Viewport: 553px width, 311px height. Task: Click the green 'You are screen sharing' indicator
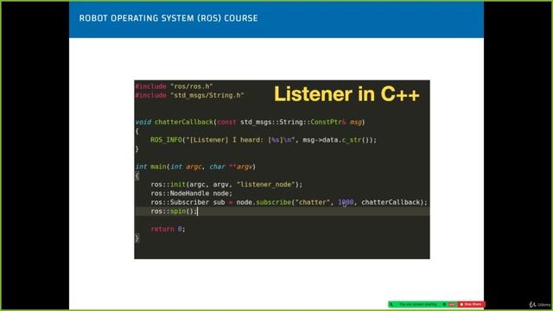tap(418, 304)
